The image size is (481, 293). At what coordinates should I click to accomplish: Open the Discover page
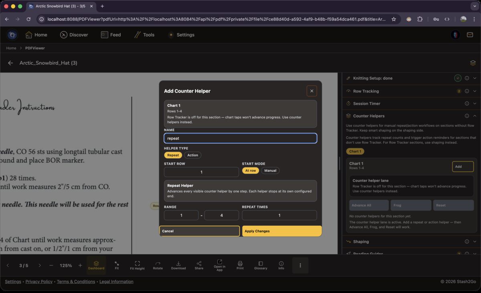[74, 35]
